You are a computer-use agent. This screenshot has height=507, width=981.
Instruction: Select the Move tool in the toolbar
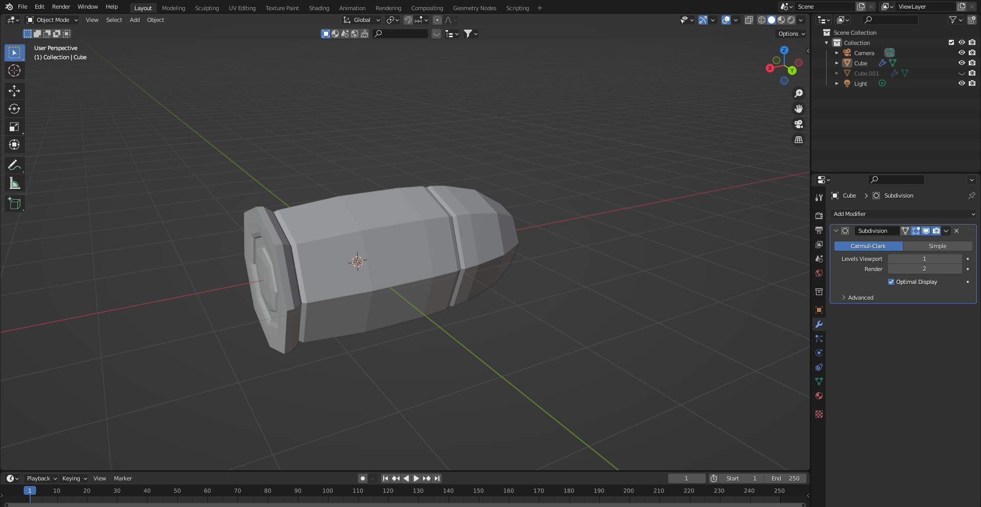click(14, 90)
